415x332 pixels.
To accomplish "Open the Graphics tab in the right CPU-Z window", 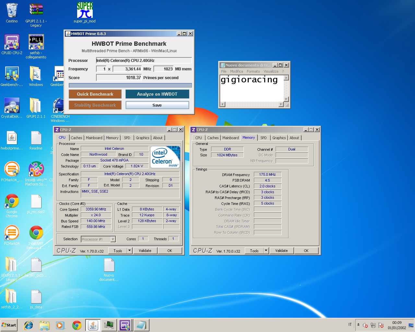I will click(x=279, y=138).
